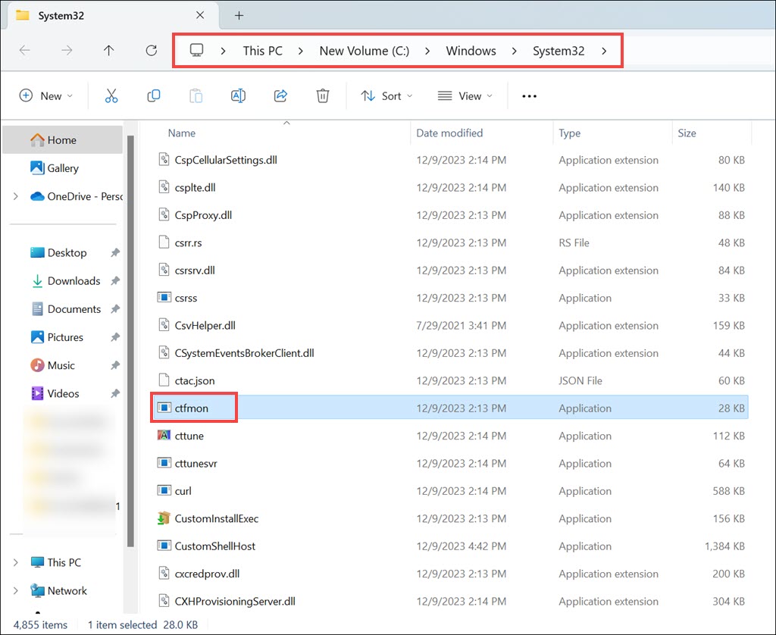Go up one folder level

point(108,51)
